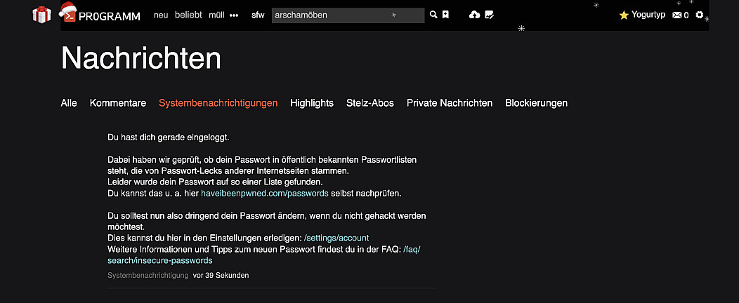Click the gift box icon
Screen dimensions: 739x303
pos(42,14)
